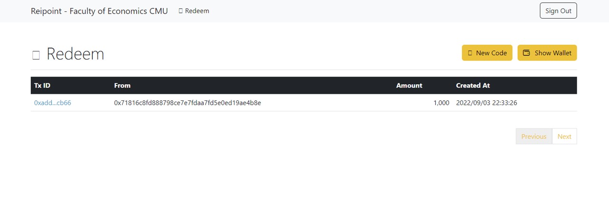
Task: Click the wallet icon on Show Wallet
Action: pyautogui.click(x=526, y=53)
